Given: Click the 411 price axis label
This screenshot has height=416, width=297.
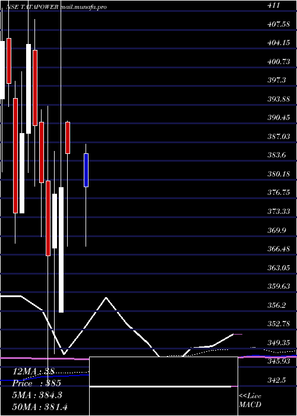Looking at the screenshot, I should (x=273, y=5).
